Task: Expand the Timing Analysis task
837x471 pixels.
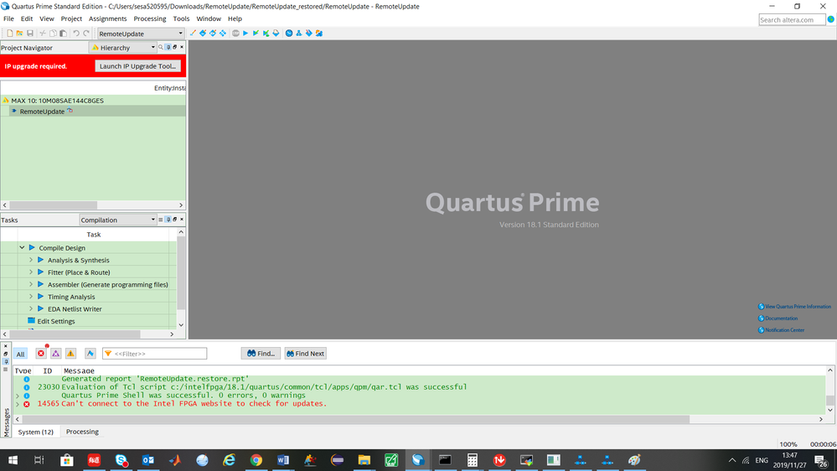Action: [31, 297]
